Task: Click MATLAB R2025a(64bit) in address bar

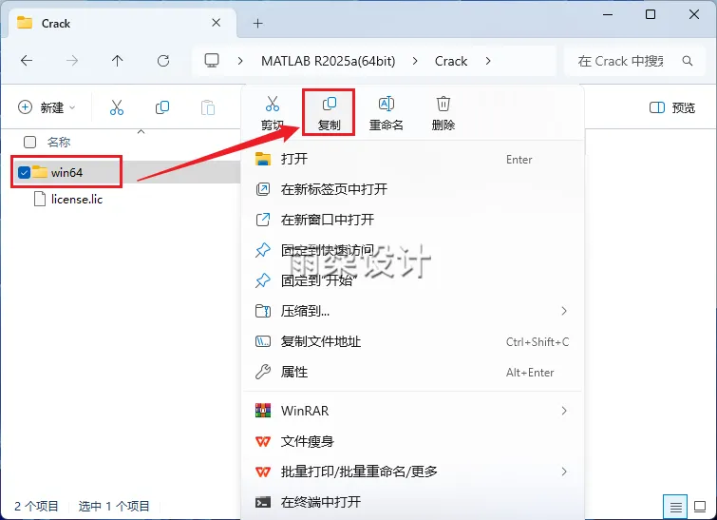Action: [329, 61]
